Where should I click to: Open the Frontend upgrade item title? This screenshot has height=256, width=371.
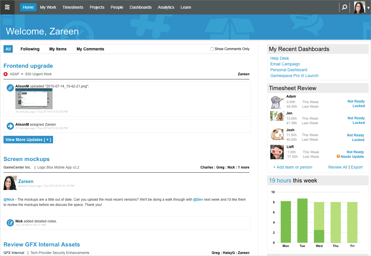pos(28,66)
